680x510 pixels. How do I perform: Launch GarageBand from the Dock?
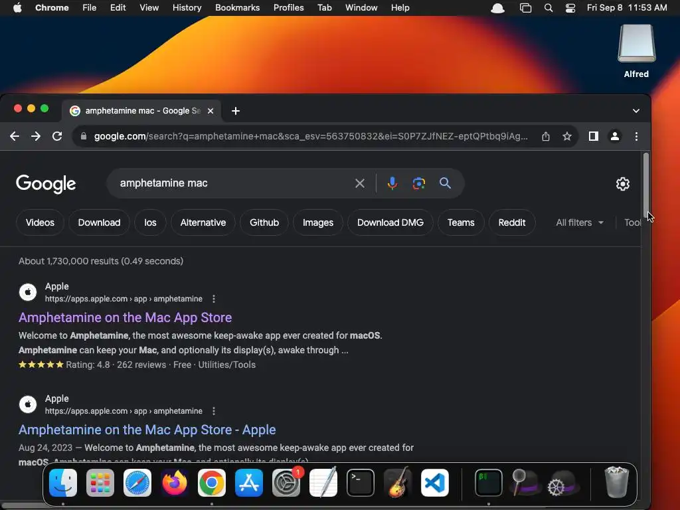coord(398,482)
